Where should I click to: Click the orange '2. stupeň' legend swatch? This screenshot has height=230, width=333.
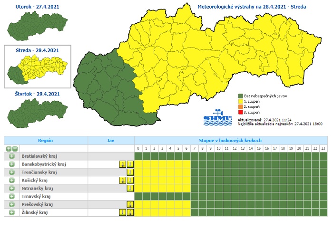coord(240,107)
